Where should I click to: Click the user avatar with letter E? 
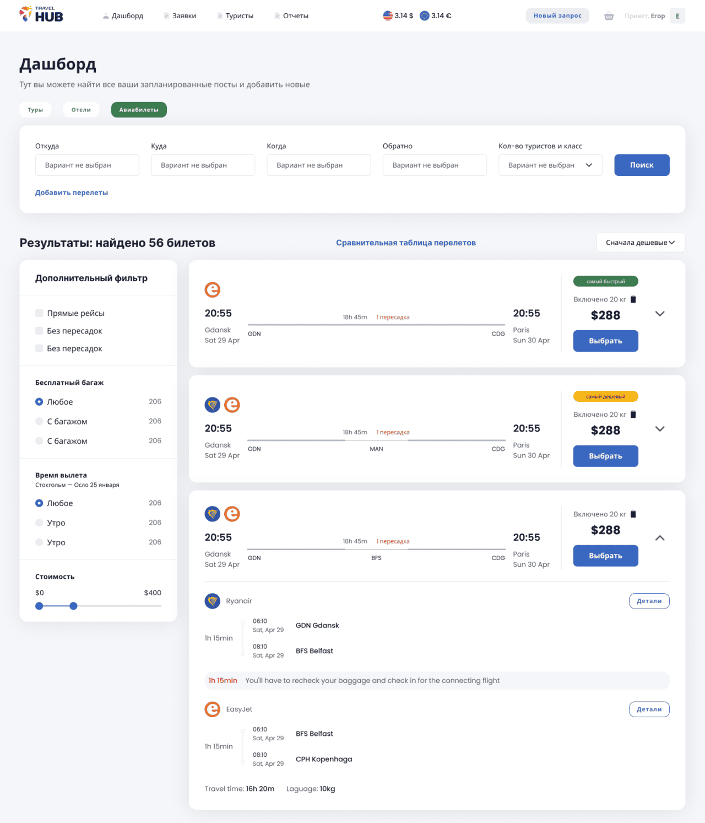pyautogui.click(x=677, y=16)
